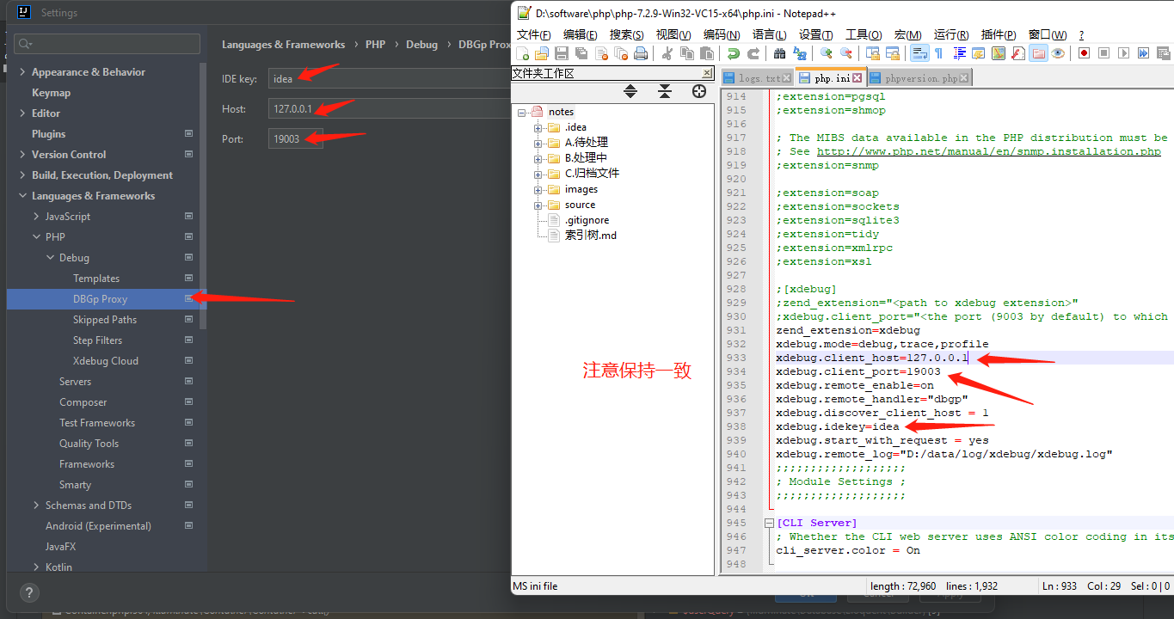
Task: Click the Synchronize horizontal scrolling icon
Action: click(x=893, y=53)
